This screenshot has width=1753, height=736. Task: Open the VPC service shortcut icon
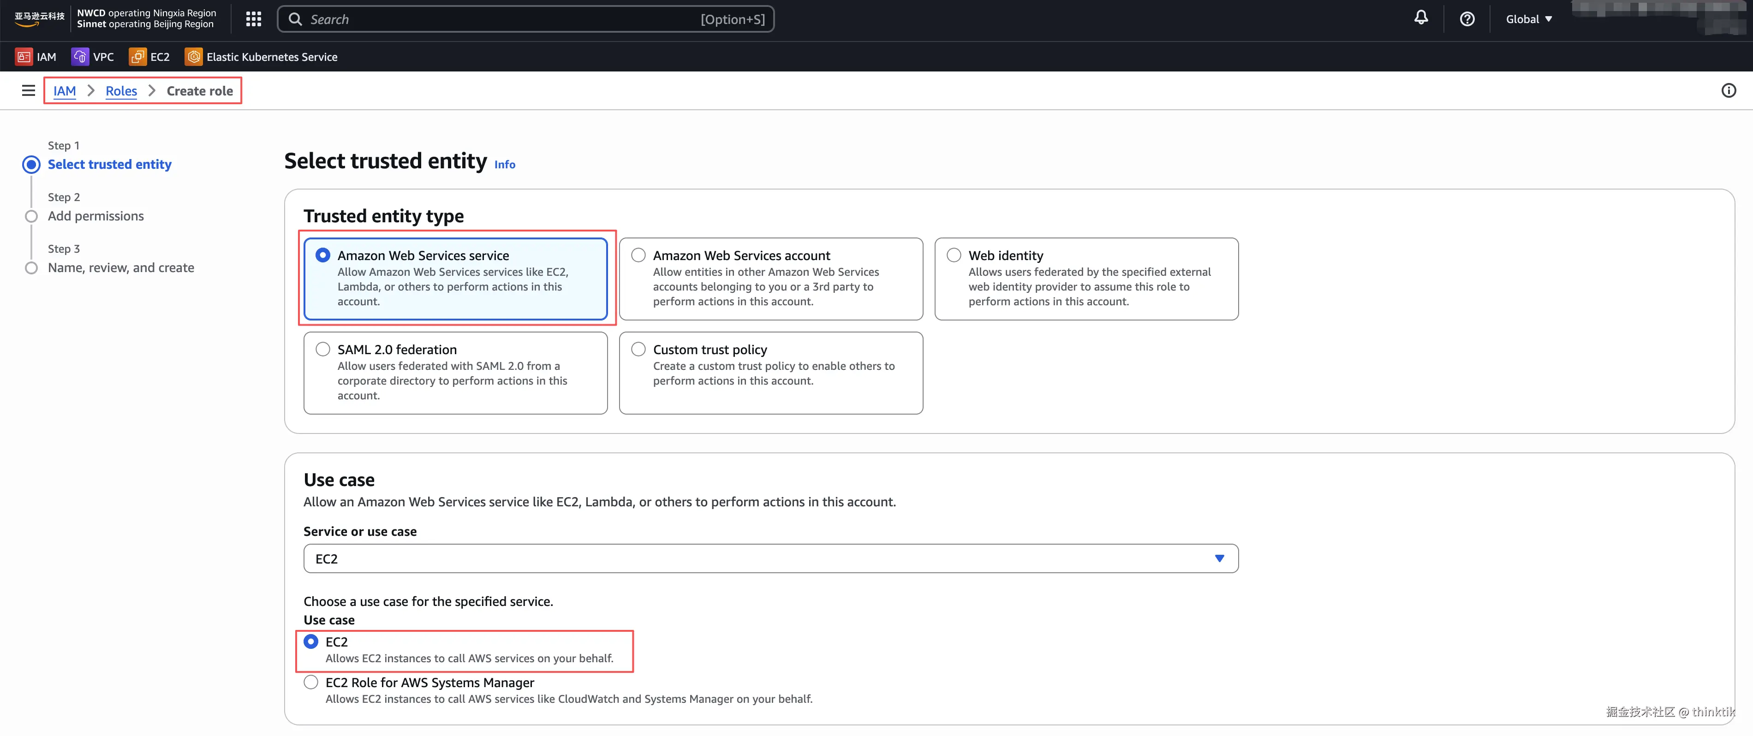80,57
